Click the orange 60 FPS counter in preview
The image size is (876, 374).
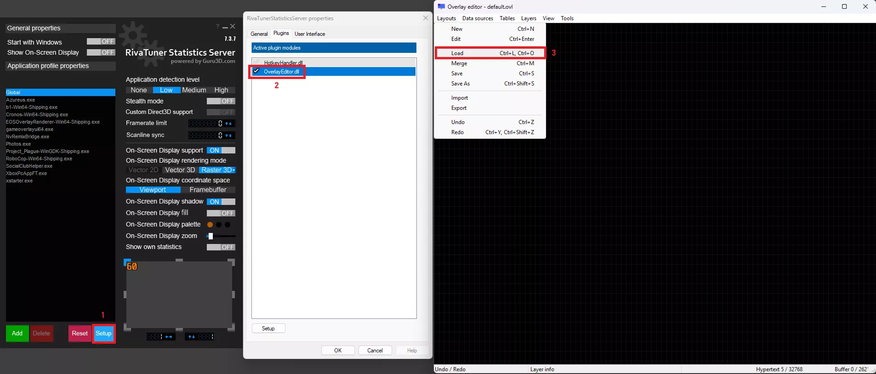(132, 266)
